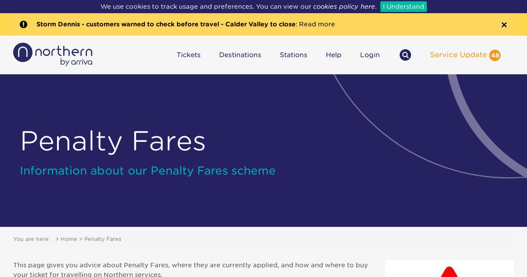The height and width of the screenshot is (277, 527).
Task: Open the Tickets menu
Action: tap(188, 55)
